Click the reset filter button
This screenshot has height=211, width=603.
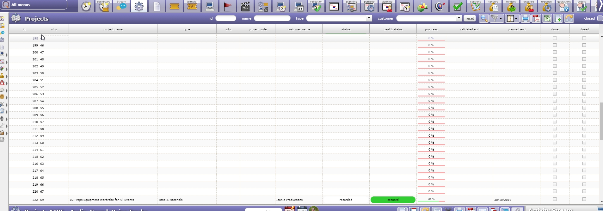[470, 18]
